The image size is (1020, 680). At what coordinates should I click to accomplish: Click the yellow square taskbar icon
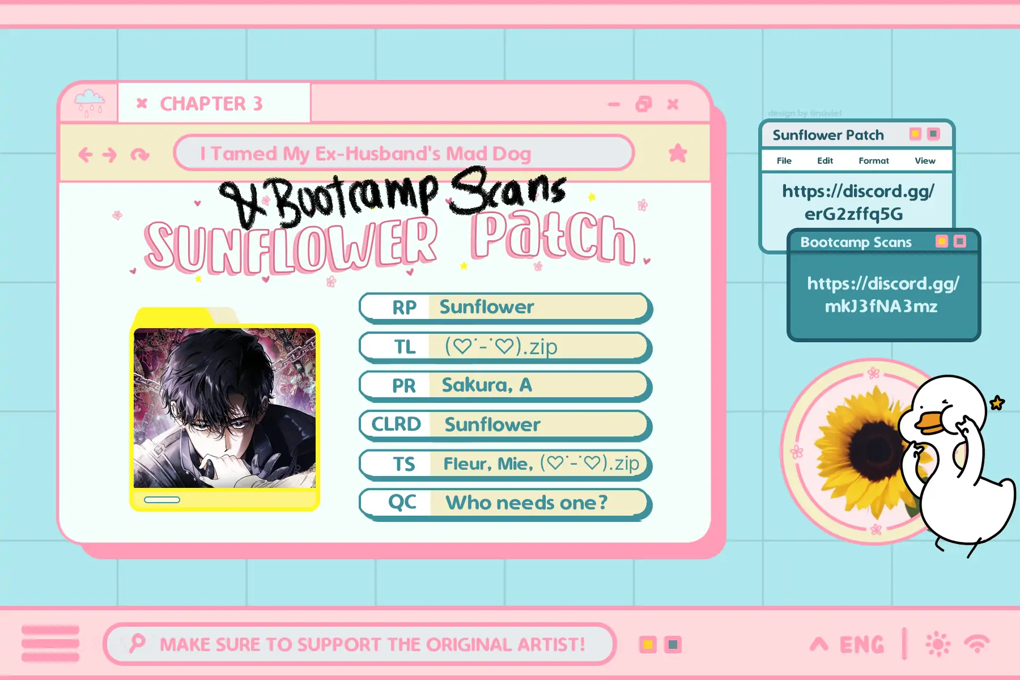(648, 644)
